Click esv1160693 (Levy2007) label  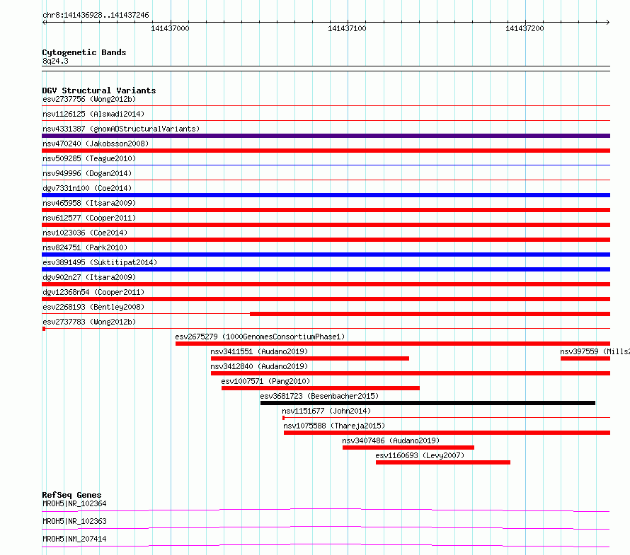tap(420, 455)
